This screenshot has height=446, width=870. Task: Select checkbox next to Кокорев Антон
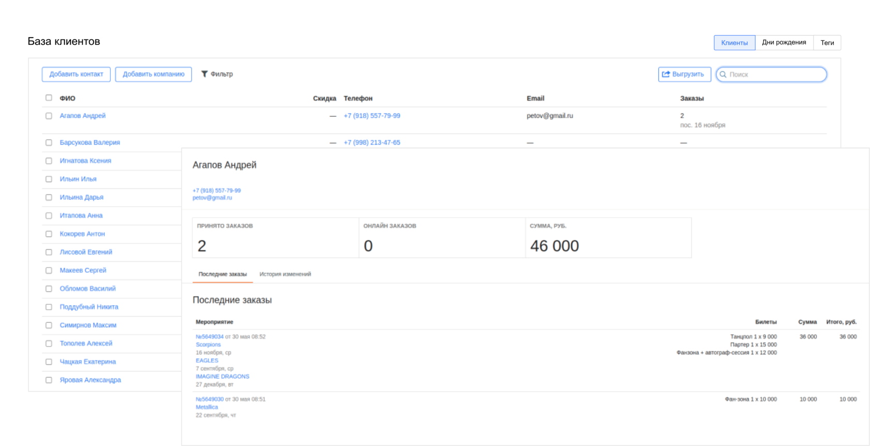pyautogui.click(x=49, y=234)
